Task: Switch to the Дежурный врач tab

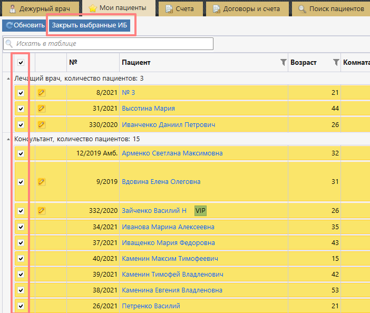Action: pyautogui.click(x=40, y=8)
